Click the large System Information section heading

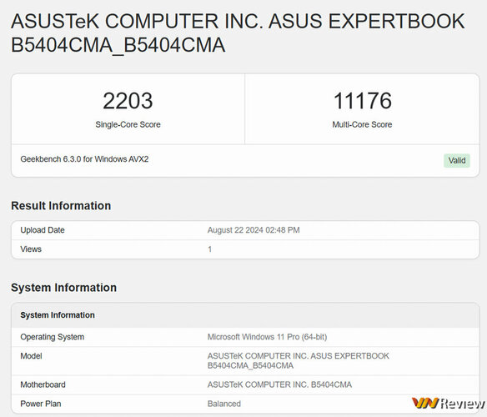point(63,288)
